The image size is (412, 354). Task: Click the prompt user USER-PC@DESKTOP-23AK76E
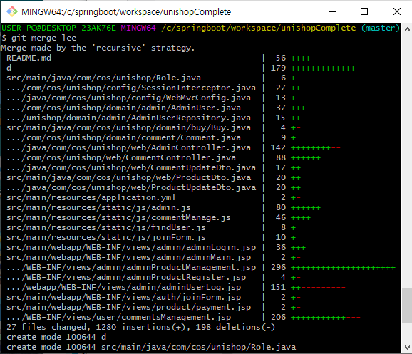coord(59,28)
